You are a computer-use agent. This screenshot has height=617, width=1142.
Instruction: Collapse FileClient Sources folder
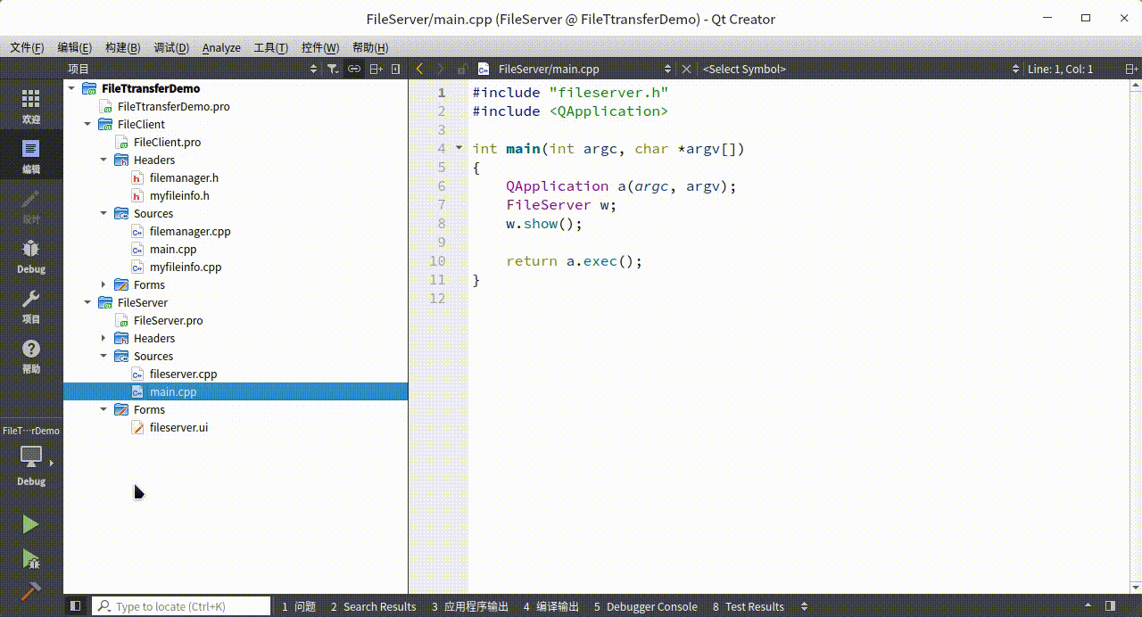(103, 213)
